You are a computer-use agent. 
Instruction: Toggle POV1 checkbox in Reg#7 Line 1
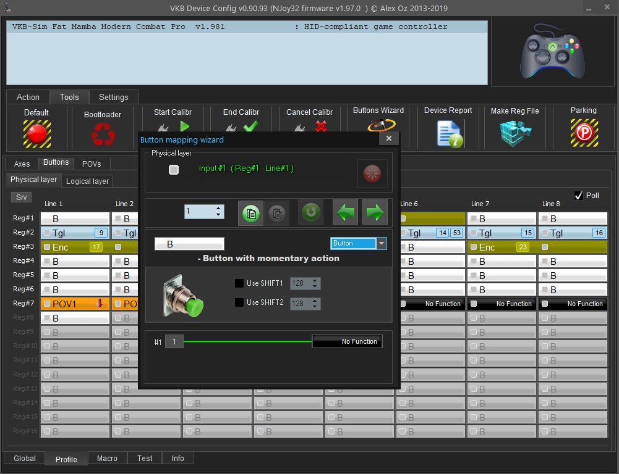(47, 304)
